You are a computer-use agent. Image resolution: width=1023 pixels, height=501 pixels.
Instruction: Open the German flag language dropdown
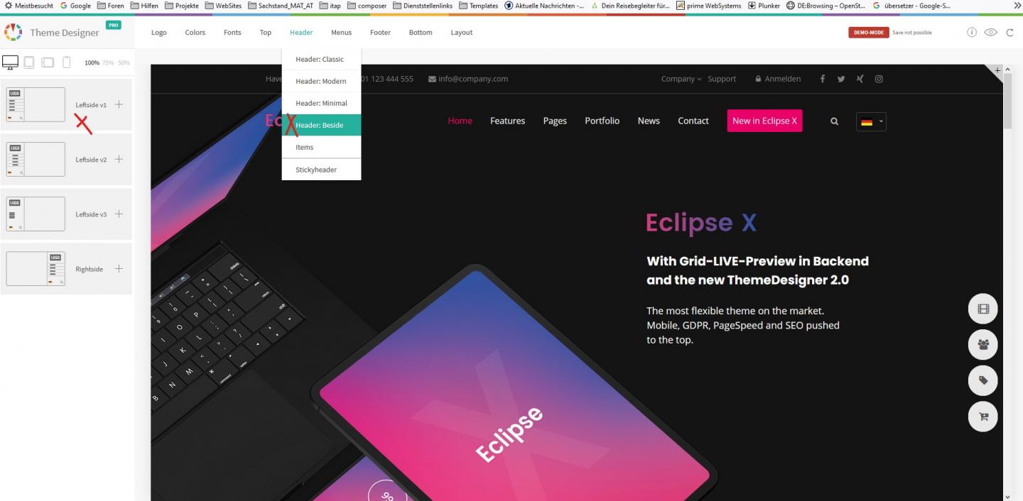[x=871, y=121]
